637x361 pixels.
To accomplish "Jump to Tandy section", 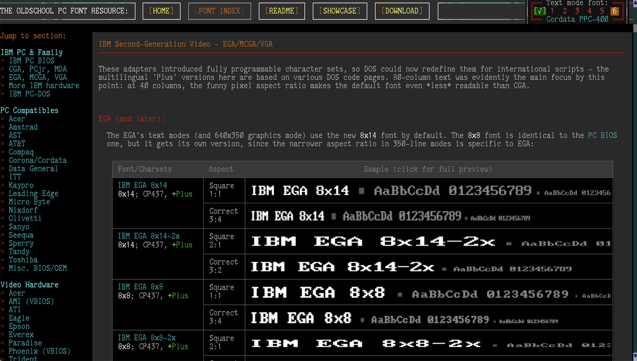I will point(19,251).
